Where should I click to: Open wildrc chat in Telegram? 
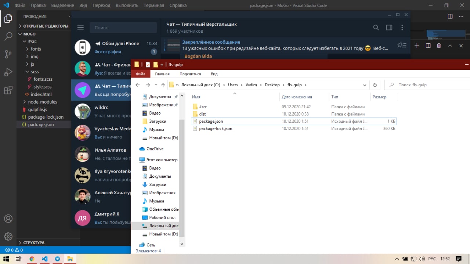[102, 111]
